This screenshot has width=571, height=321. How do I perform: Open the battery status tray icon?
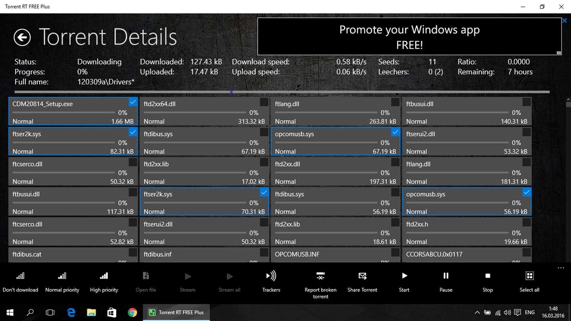(x=487, y=312)
